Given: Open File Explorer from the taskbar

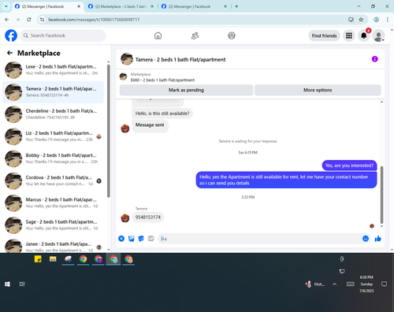Looking at the screenshot, I should 53,259.
